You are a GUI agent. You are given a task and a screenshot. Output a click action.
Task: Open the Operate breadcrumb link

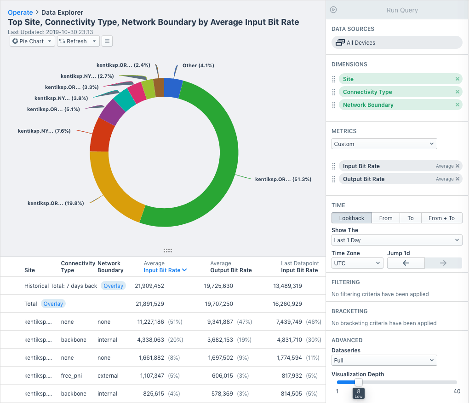point(20,12)
